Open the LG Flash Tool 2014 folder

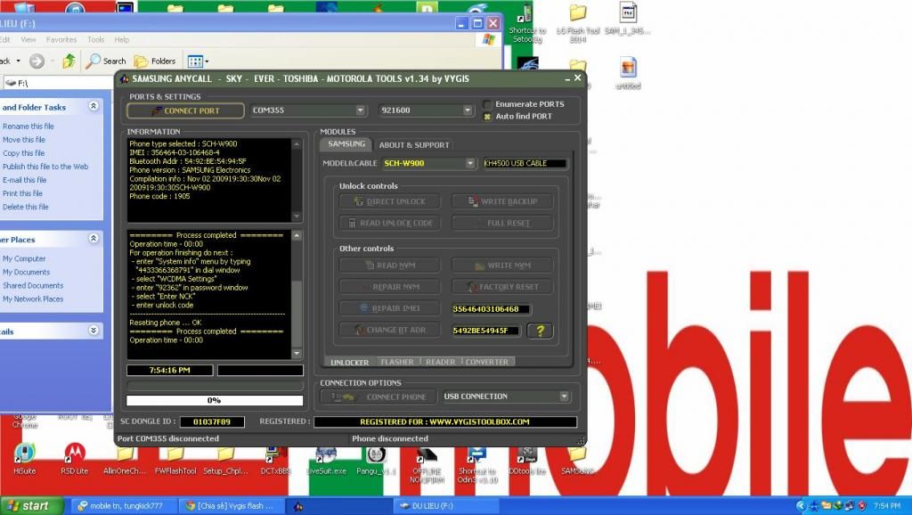pyautogui.click(x=577, y=22)
